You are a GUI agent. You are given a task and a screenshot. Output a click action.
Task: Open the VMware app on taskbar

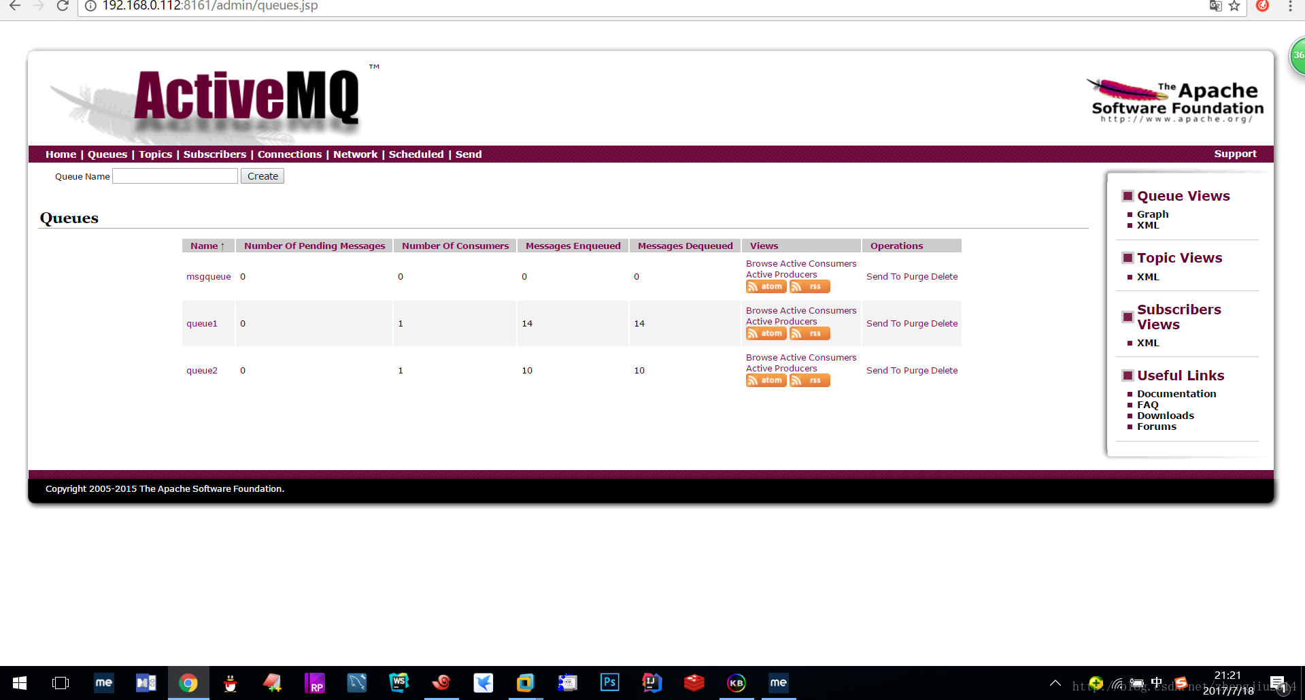525,683
